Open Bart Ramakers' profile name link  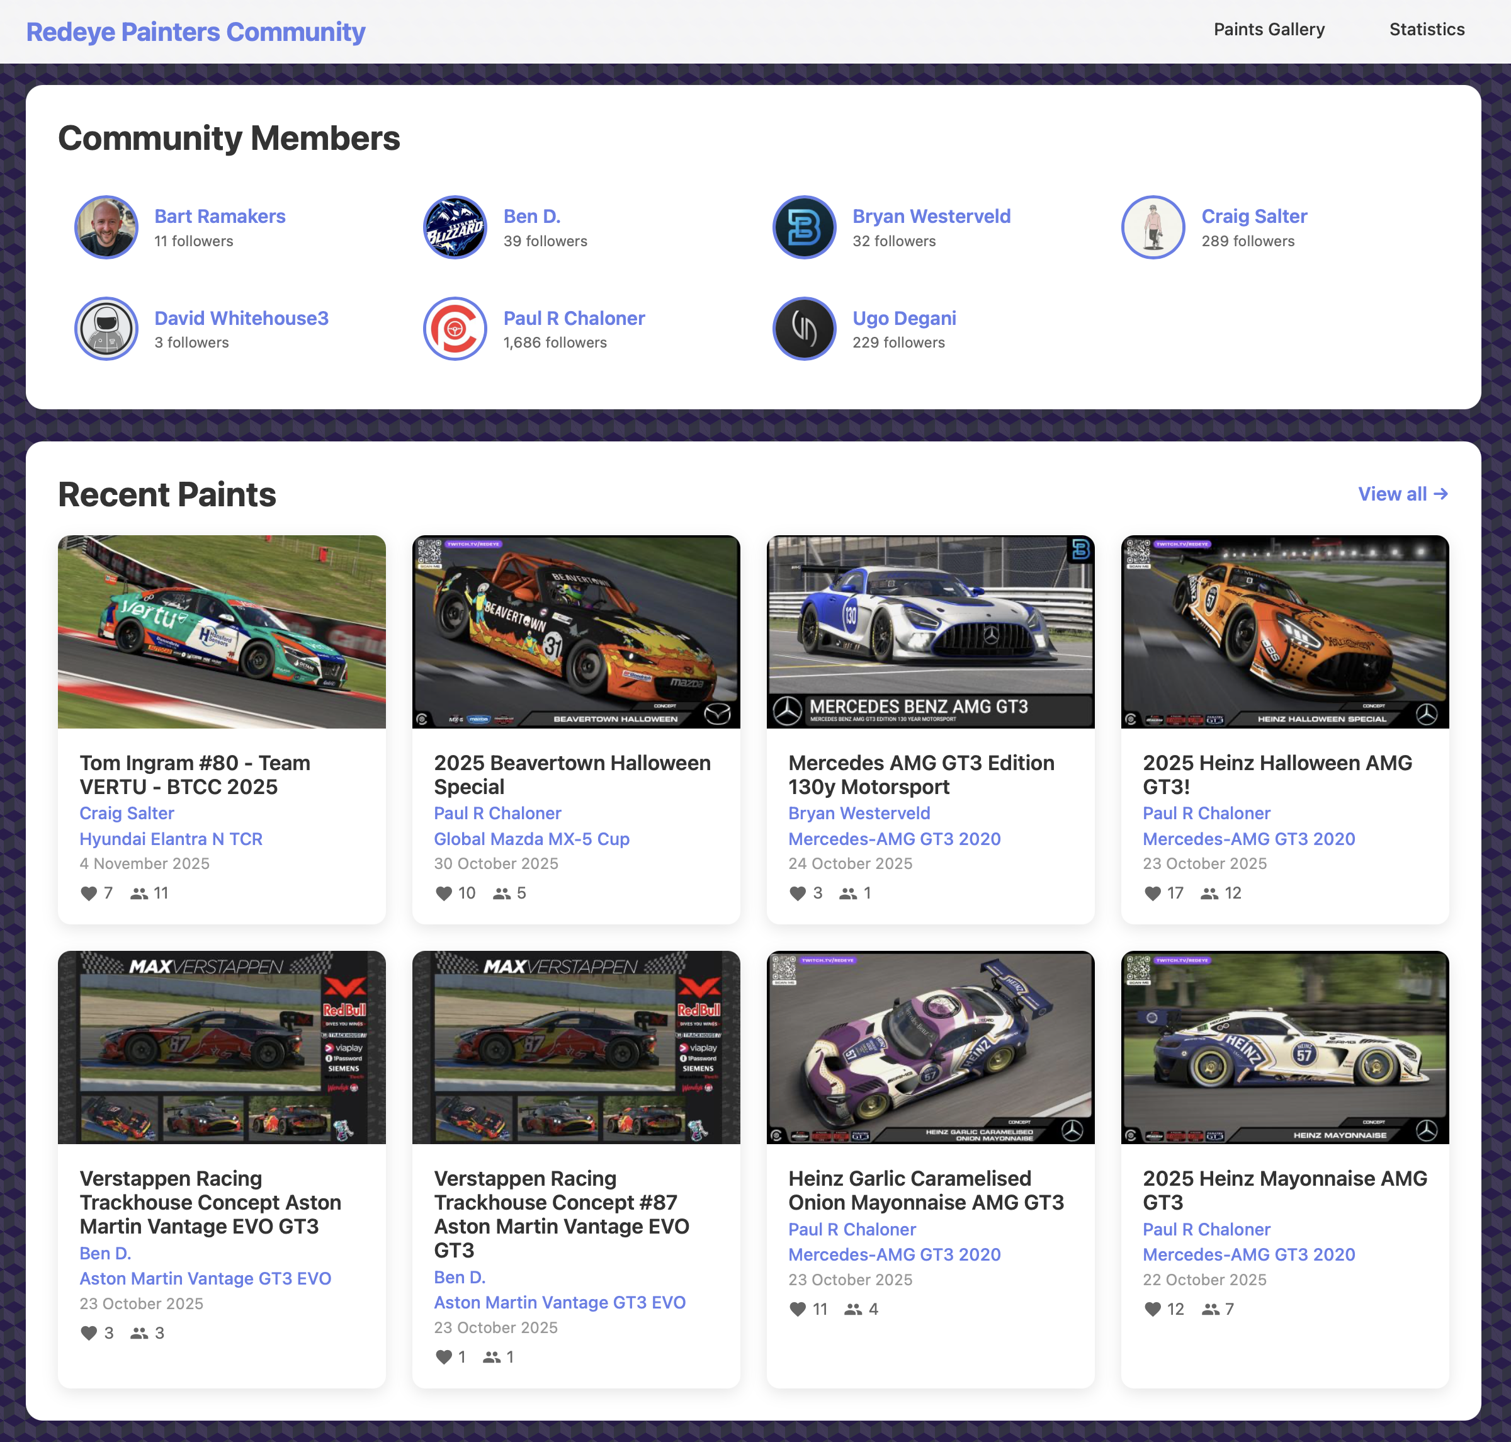click(220, 216)
